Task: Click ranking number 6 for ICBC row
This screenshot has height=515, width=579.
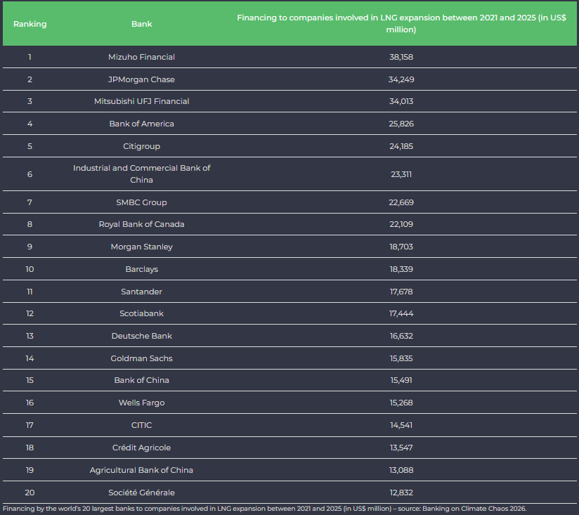Action: tap(30, 174)
